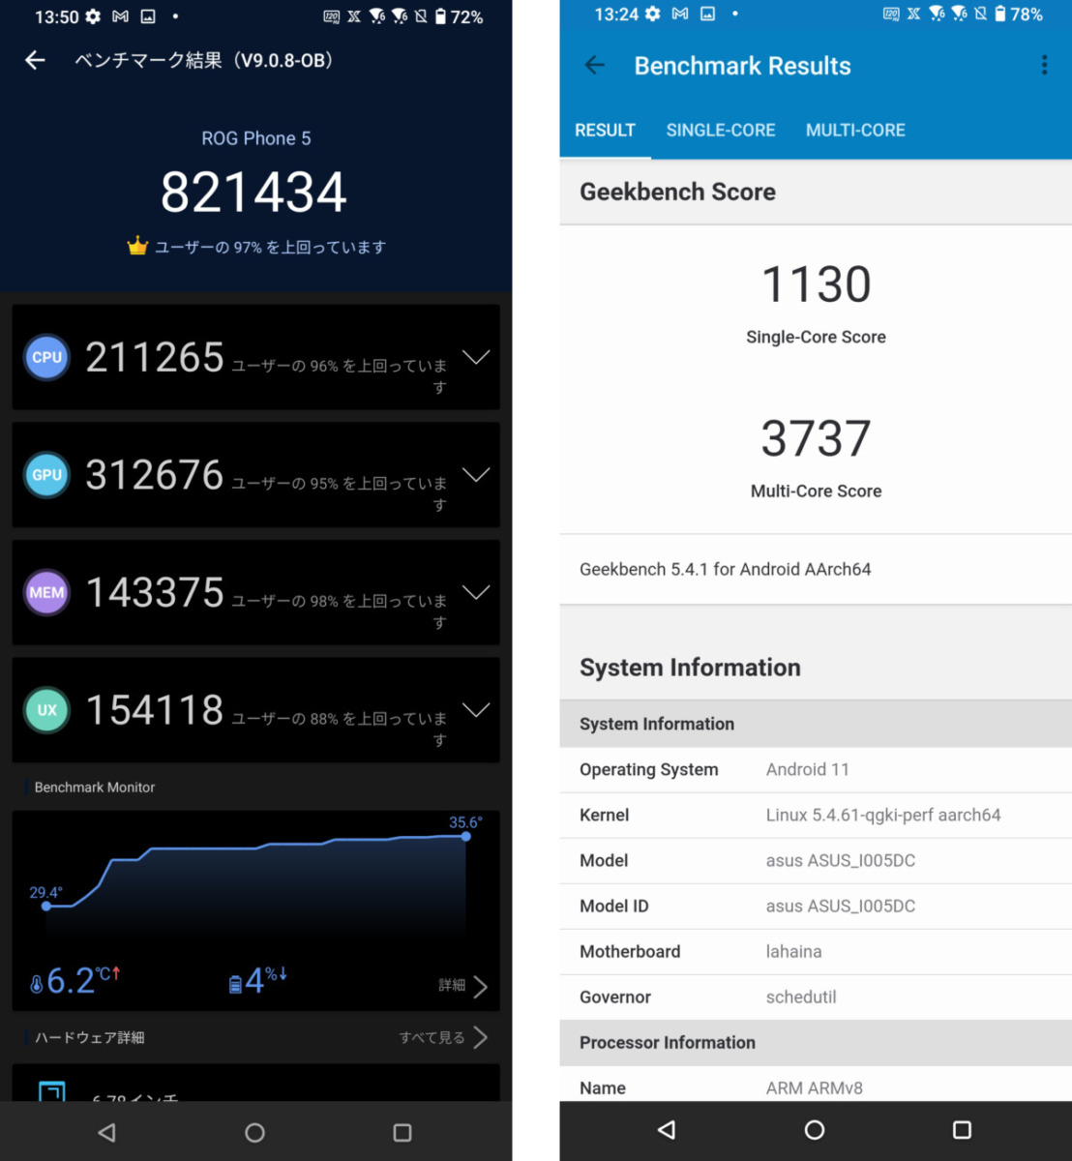Tap the MEM score badge icon
The width and height of the screenshot is (1072, 1161).
46,592
